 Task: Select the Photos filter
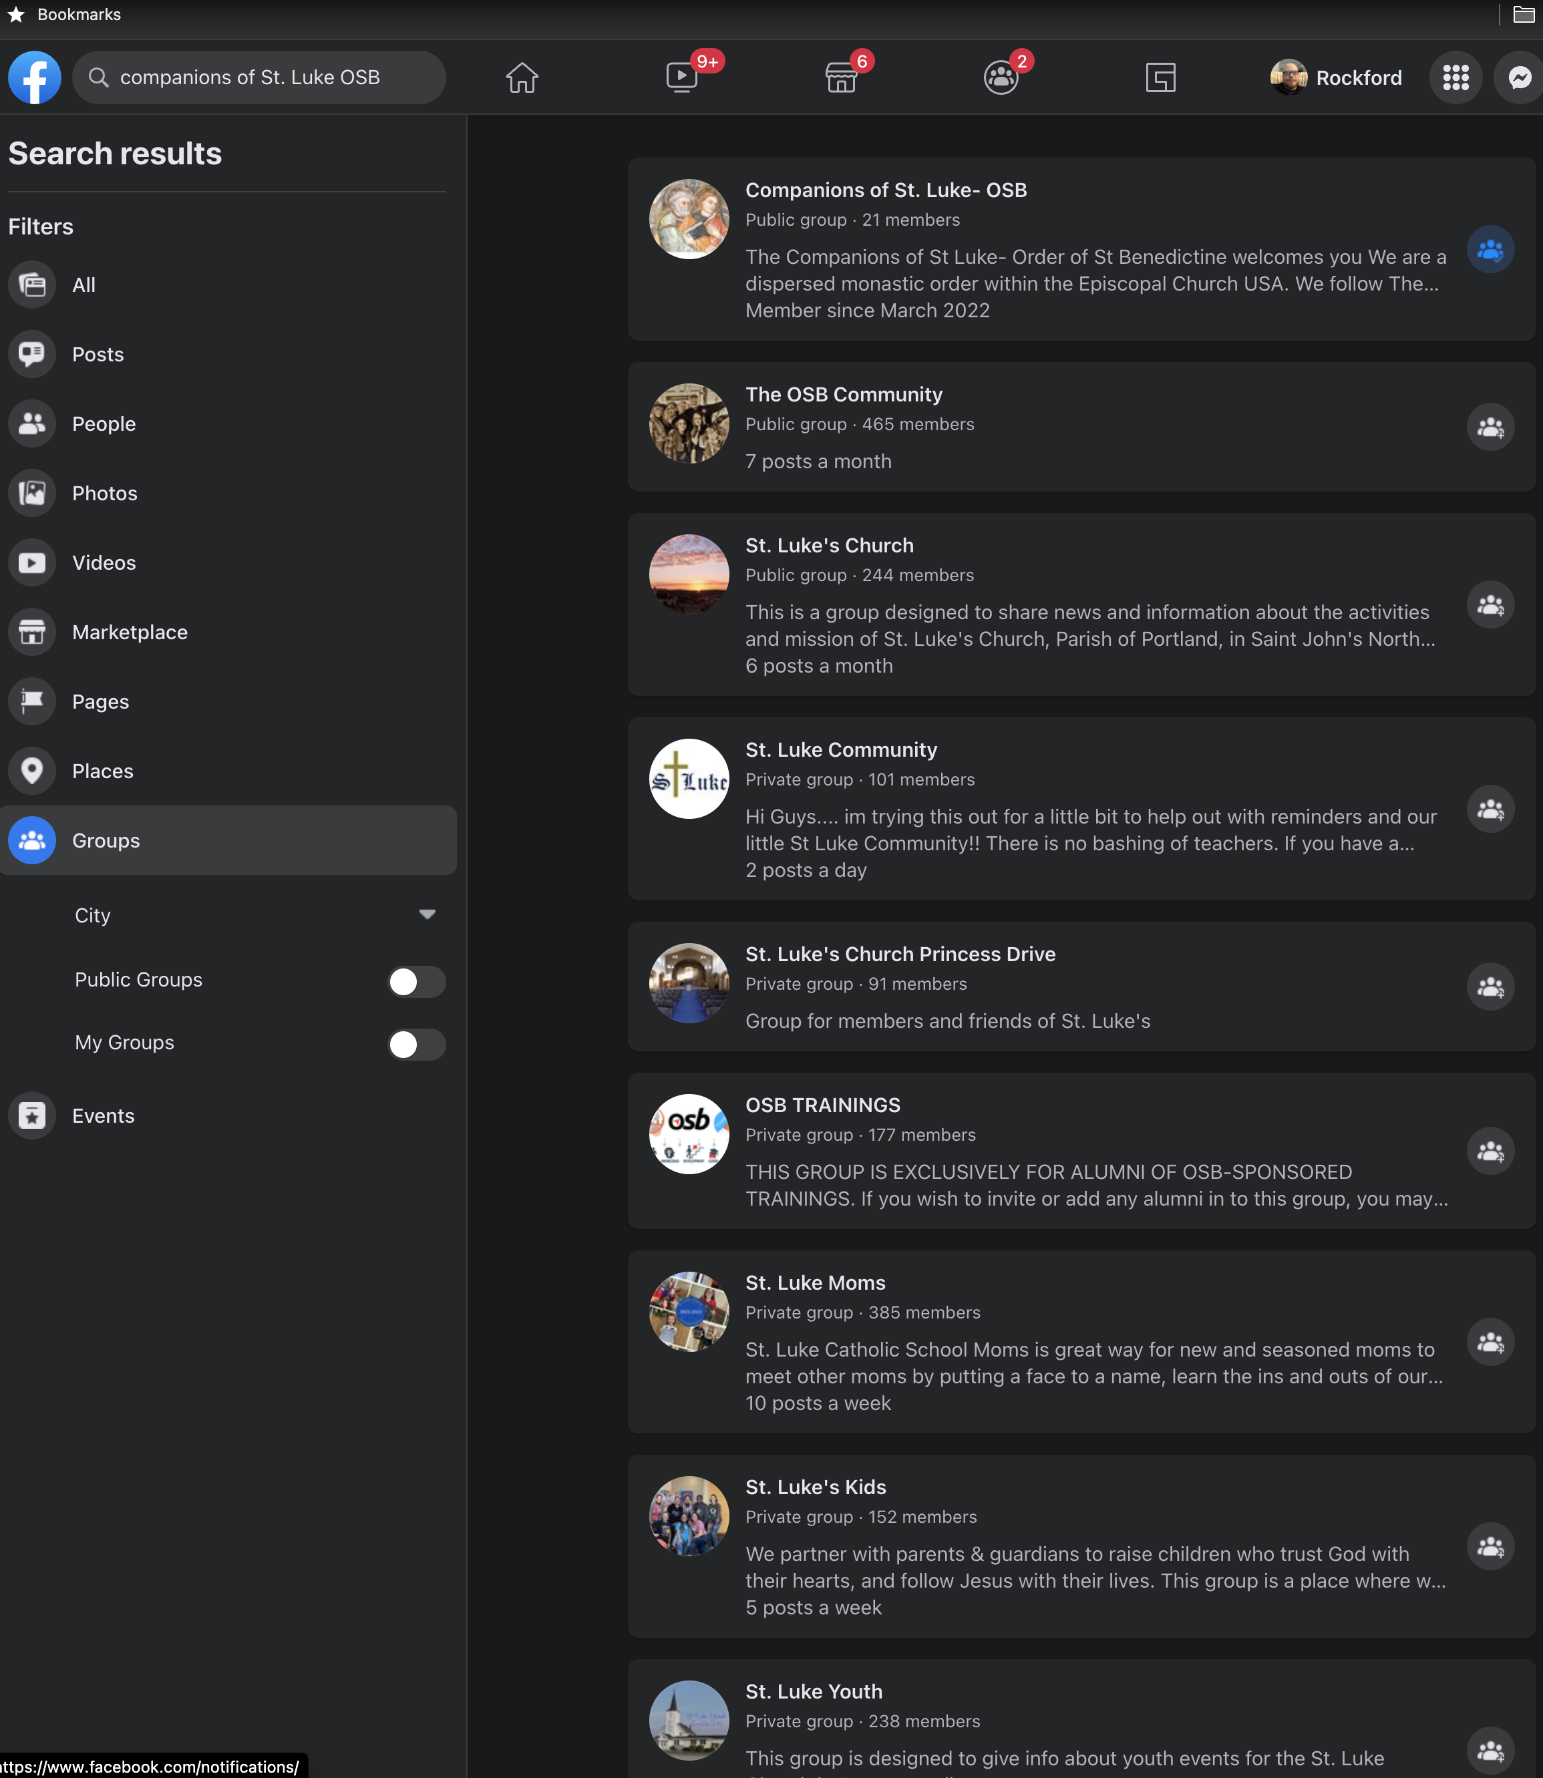pyautogui.click(x=228, y=494)
